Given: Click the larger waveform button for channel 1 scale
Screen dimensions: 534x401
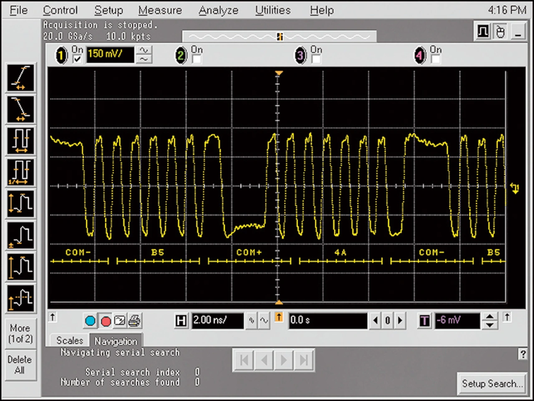Looking at the screenshot, I should click(x=144, y=50).
